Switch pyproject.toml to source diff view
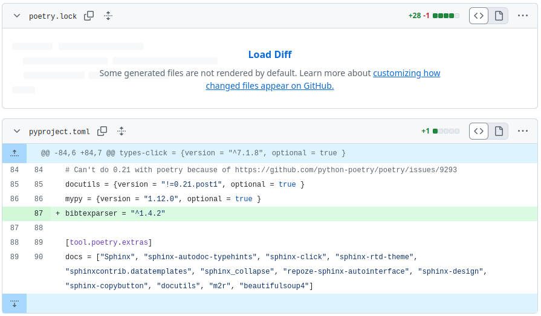541x316 pixels. (479, 131)
